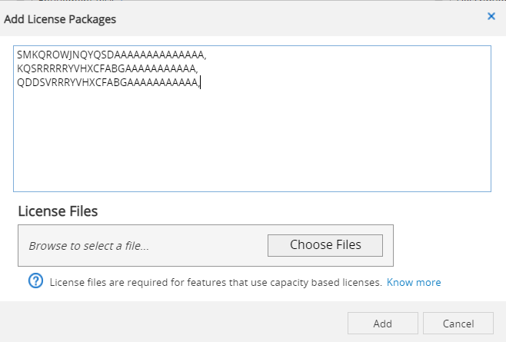The width and height of the screenshot is (506, 342).
Task: Click the QDDSVRRRYVHXCFABG license key line
Action: (108, 82)
